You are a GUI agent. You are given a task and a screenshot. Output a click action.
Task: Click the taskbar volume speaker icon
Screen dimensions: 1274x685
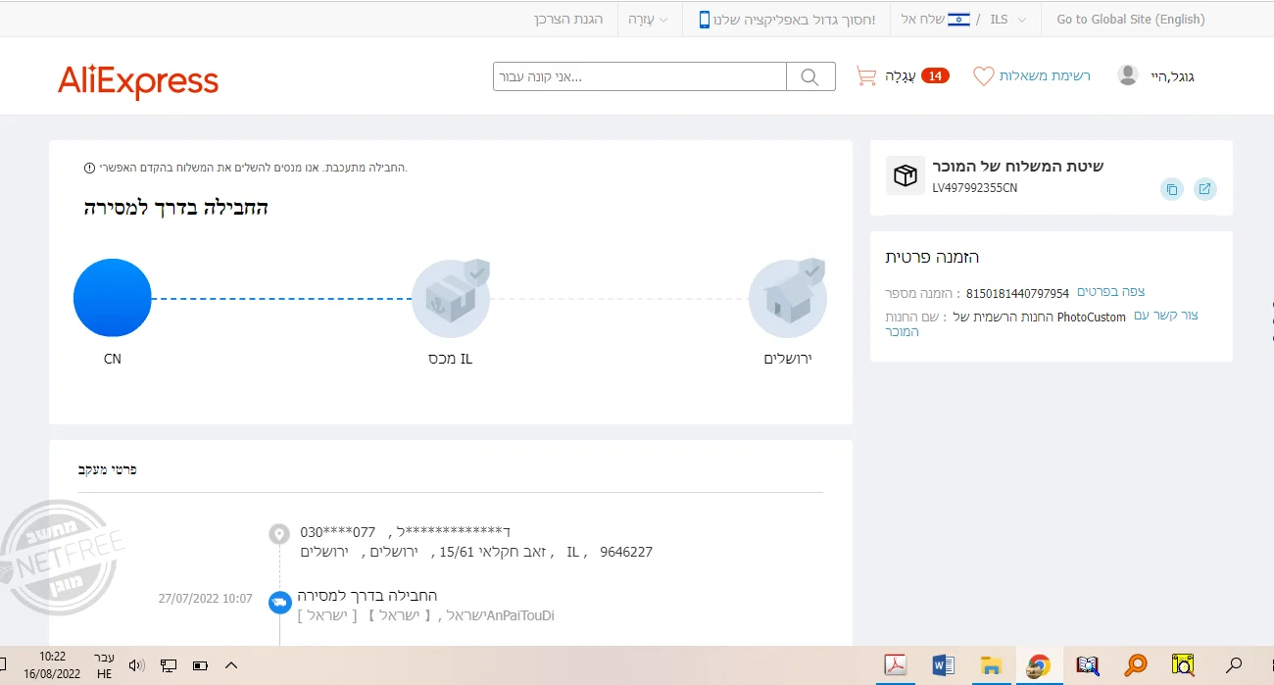136,665
